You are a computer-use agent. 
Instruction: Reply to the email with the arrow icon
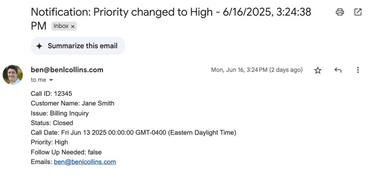(338, 70)
